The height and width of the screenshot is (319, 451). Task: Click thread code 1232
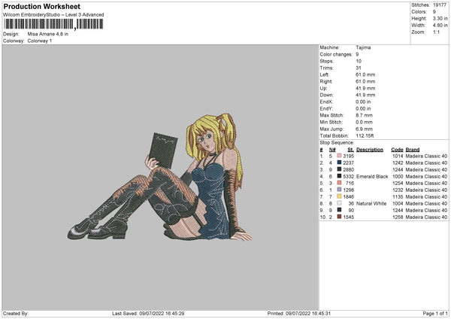coord(398,190)
